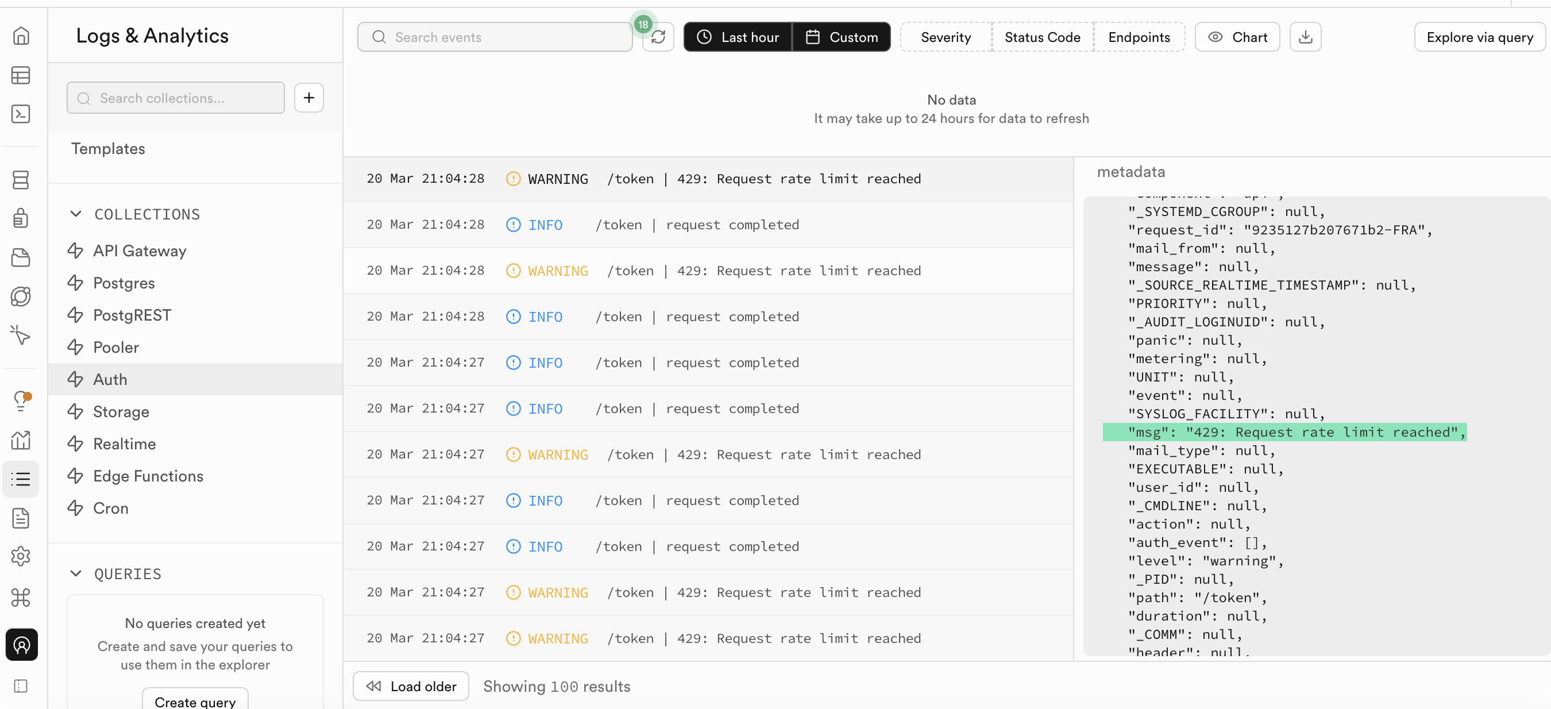Open the Severity filter dropdown
Image resolution: width=1551 pixels, height=709 pixels.
946,37
